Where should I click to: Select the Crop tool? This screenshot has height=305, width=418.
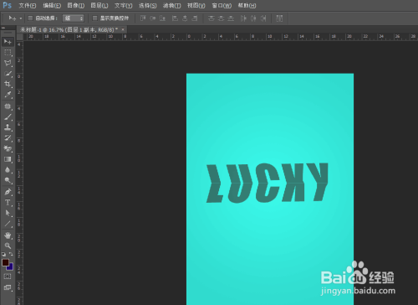point(8,84)
